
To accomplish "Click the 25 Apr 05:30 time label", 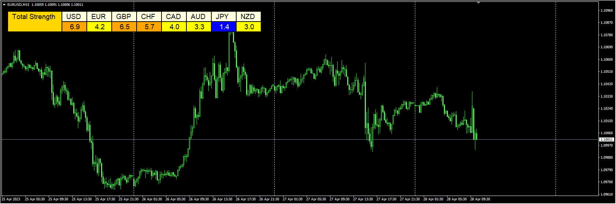I will [x=35, y=199].
